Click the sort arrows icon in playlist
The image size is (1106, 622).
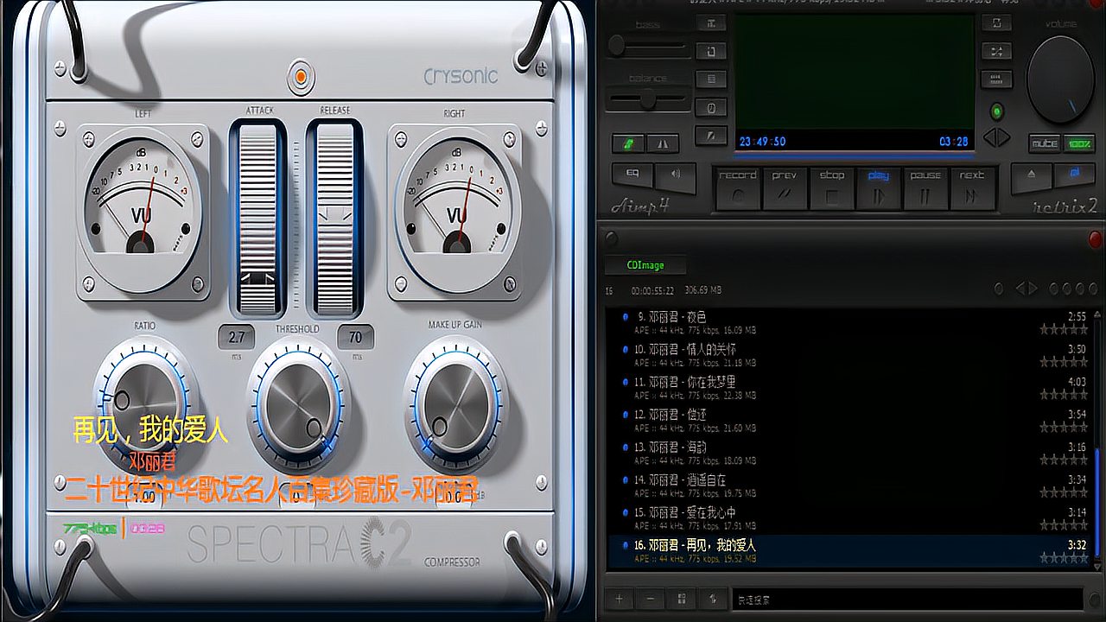click(713, 599)
